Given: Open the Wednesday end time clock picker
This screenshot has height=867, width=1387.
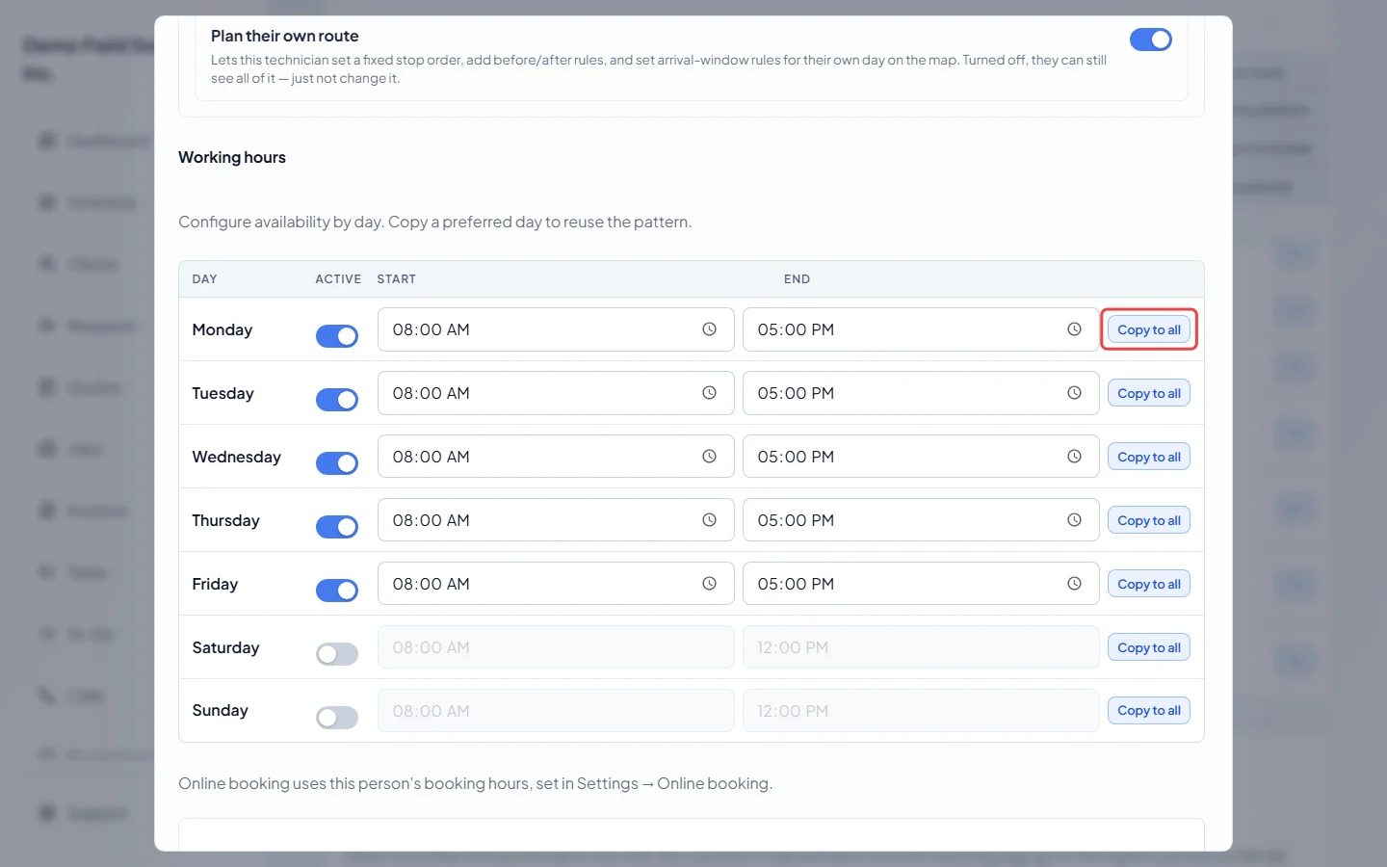Looking at the screenshot, I should 1074,457.
